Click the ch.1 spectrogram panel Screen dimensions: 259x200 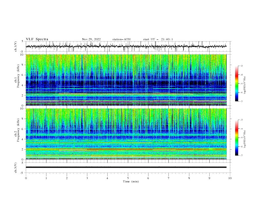(126, 80)
